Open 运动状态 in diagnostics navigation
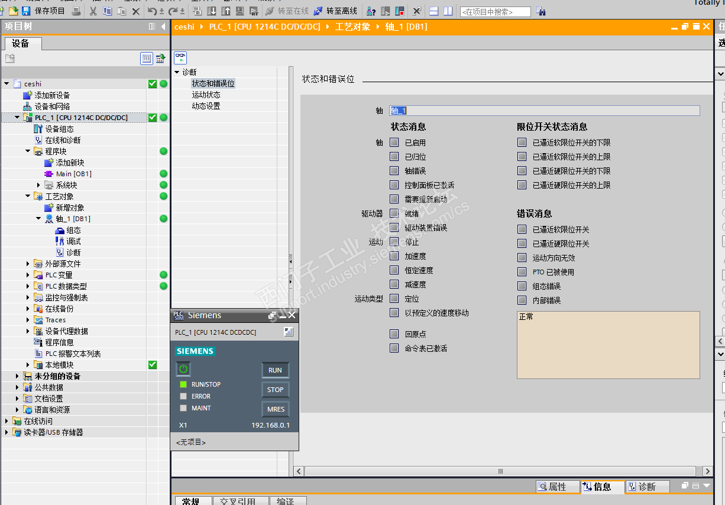Viewport: 725px width, 505px height. [206, 95]
